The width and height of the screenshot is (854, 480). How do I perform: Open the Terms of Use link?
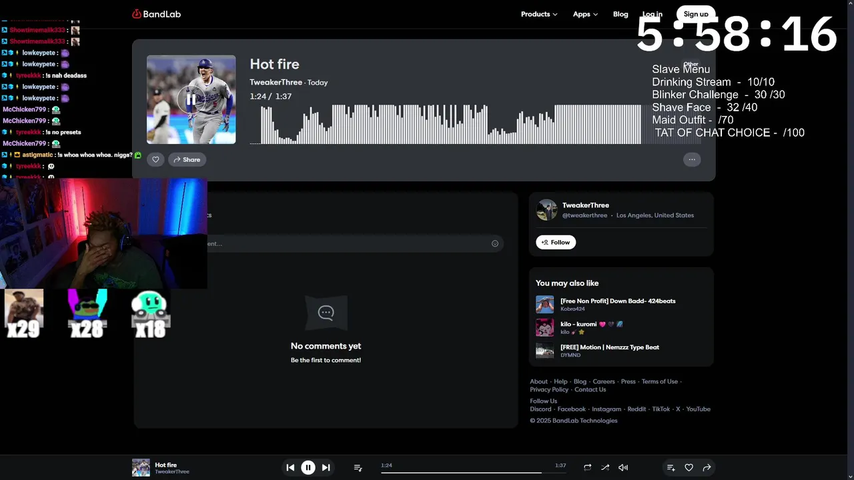[x=660, y=382]
